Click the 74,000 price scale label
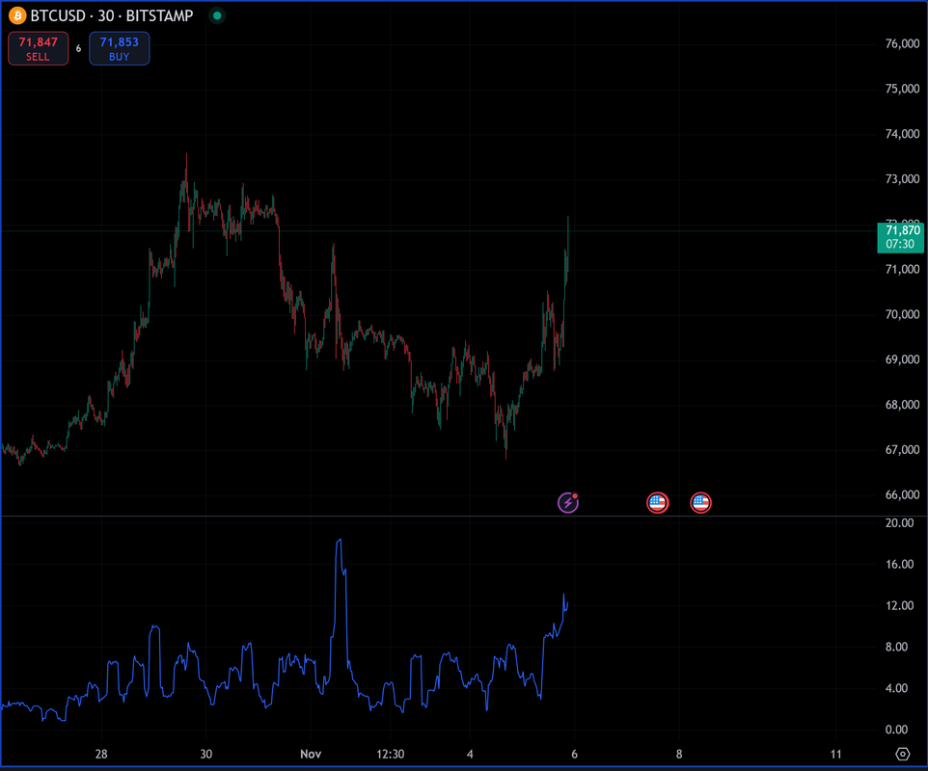The width and height of the screenshot is (928, 771). [x=902, y=134]
